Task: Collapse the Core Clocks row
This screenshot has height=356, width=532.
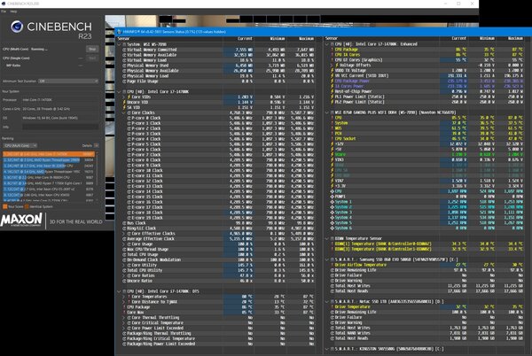Action: coord(124,112)
